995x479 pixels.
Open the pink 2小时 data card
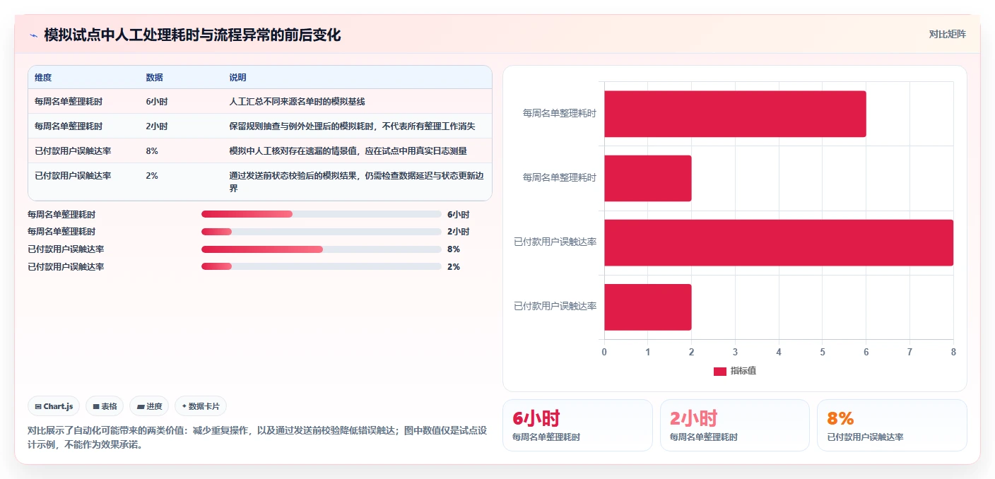(x=735, y=425)
